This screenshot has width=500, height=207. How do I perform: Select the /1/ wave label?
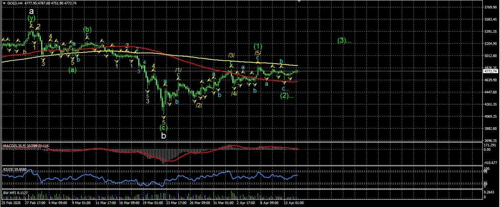(178, 70)
